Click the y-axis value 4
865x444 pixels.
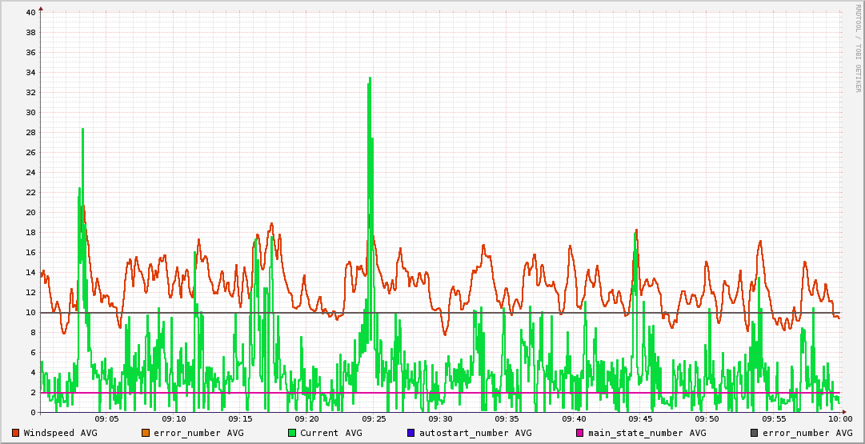tap(33, 372)
